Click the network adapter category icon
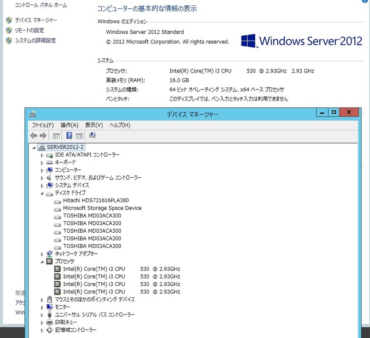 49,253
